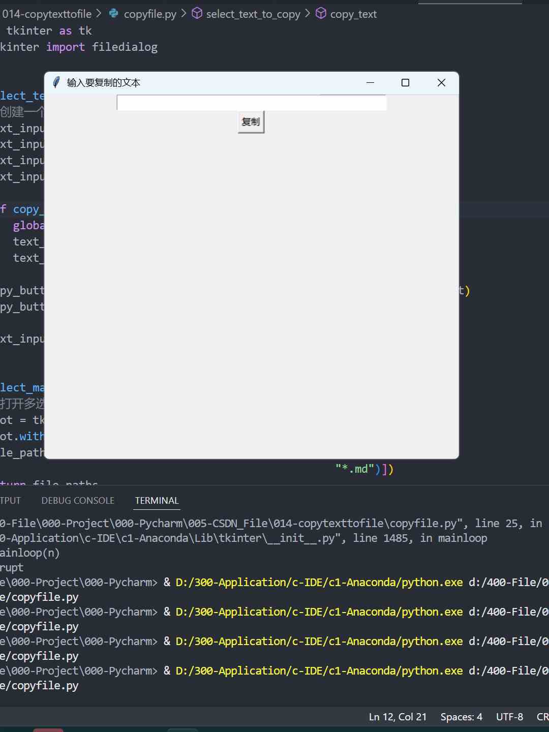Image resolution: width=549 pixels, height=732 pixels.
Task: Click the tkinter window title text 输入要复制的文本
Action: point(104,82)
